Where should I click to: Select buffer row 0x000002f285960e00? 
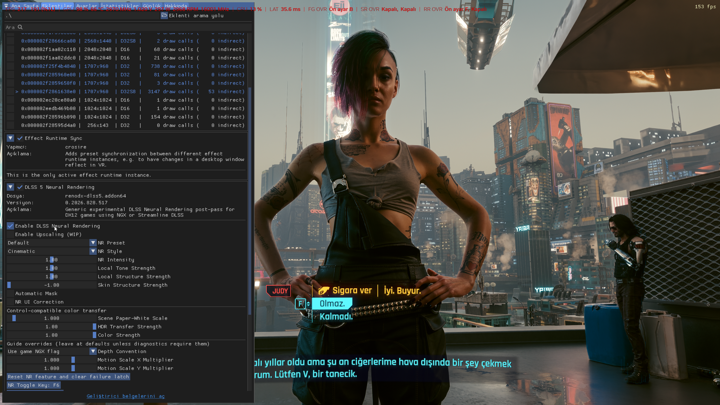tap(133, 75)
